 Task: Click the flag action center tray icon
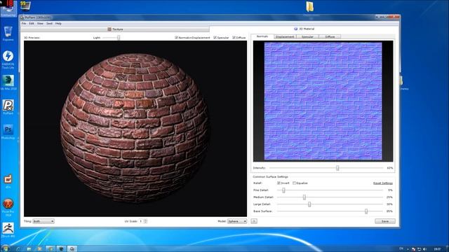coord(413,249)
